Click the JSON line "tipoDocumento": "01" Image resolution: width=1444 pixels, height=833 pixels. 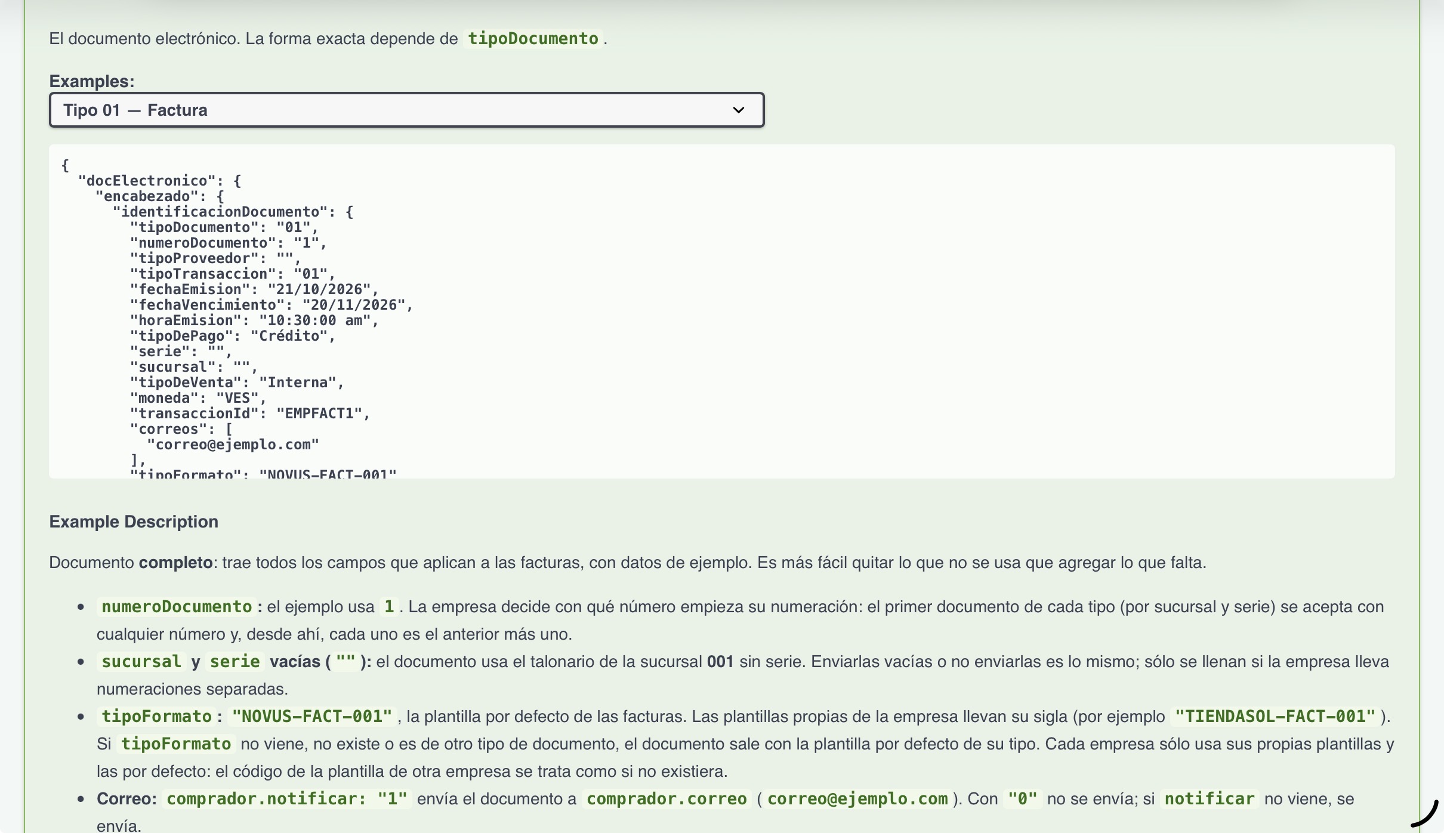[x=224, y=227]
